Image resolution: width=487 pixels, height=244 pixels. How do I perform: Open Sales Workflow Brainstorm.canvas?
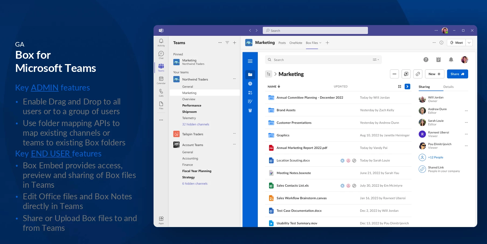[301, 198]
